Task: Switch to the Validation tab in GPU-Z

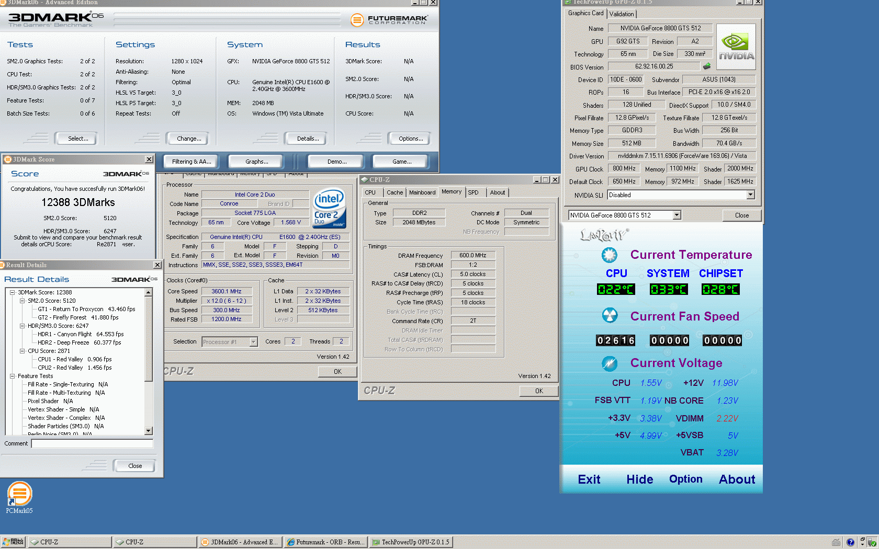Action: (x=622, y=14)
